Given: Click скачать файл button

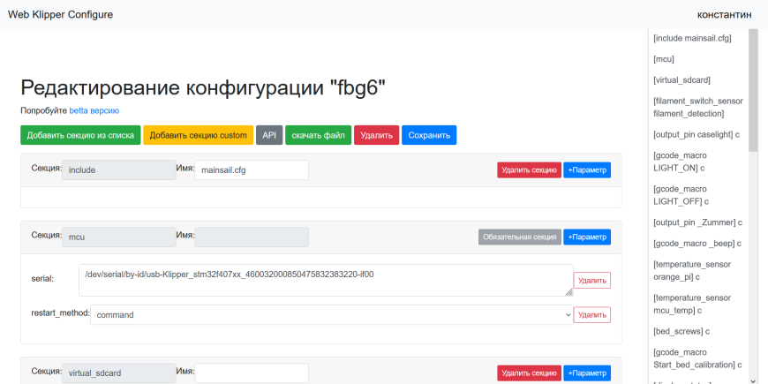Looking at the screenshot, I should pos(319,135).
